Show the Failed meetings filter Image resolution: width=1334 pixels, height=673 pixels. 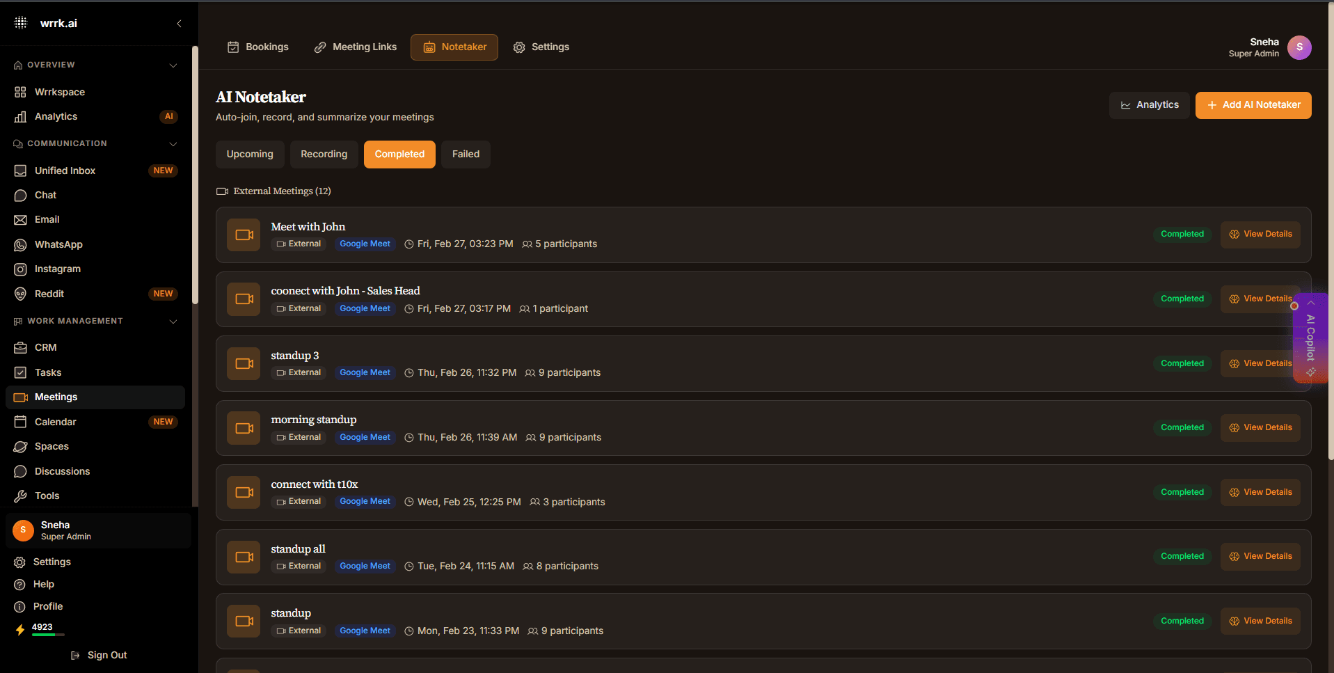click(x=466, y=155)
